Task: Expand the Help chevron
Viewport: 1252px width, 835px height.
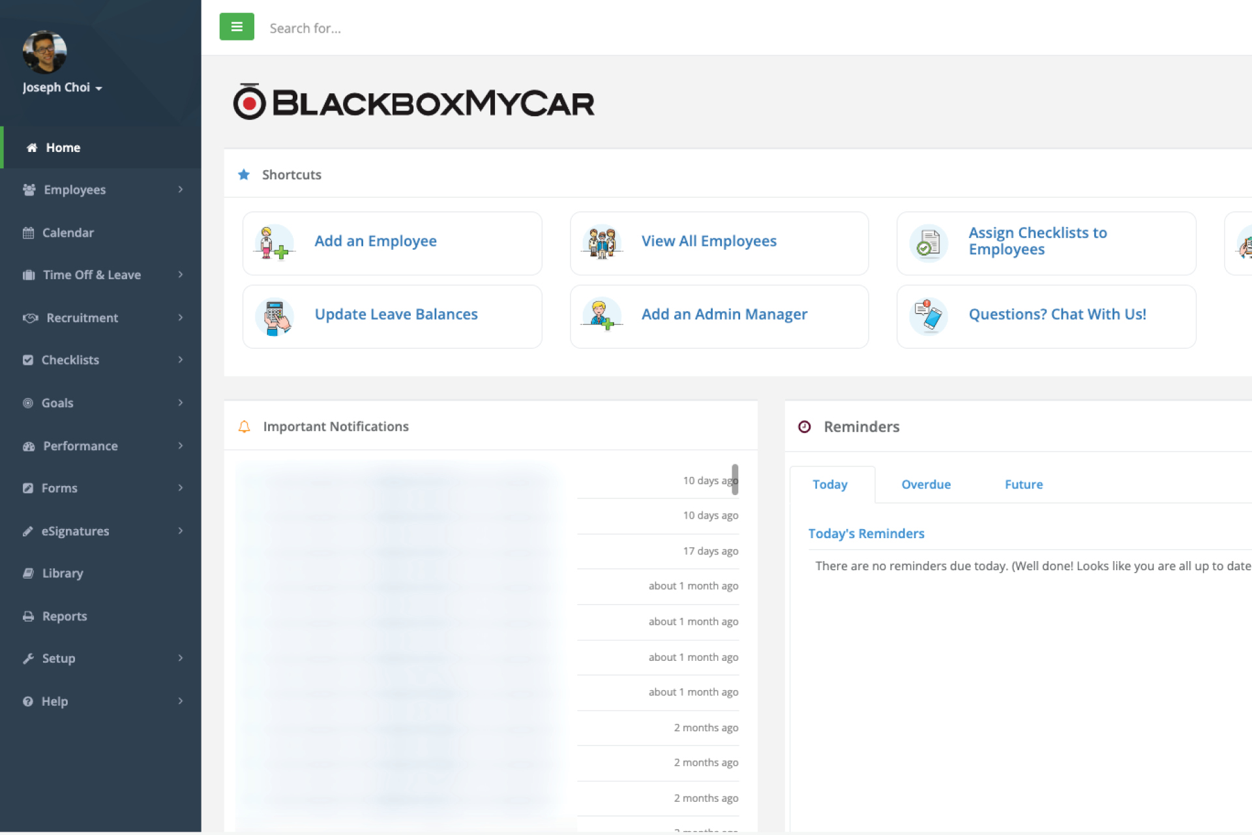Action: tap(181, 701)
